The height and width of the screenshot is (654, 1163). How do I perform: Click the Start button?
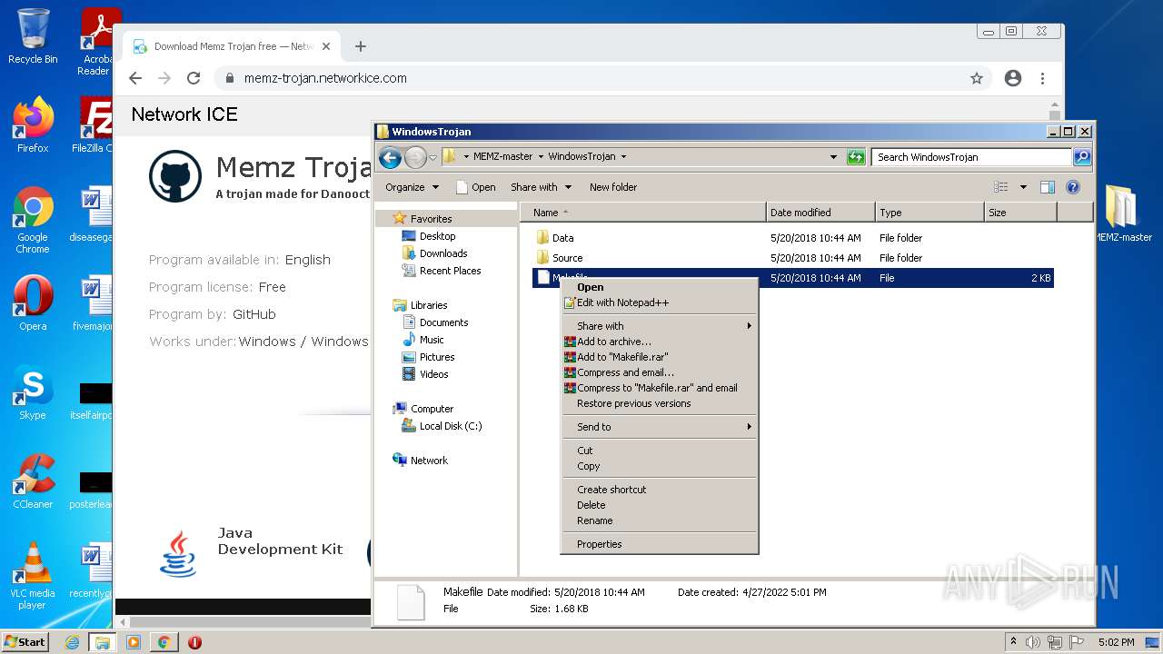coord(25,641)
